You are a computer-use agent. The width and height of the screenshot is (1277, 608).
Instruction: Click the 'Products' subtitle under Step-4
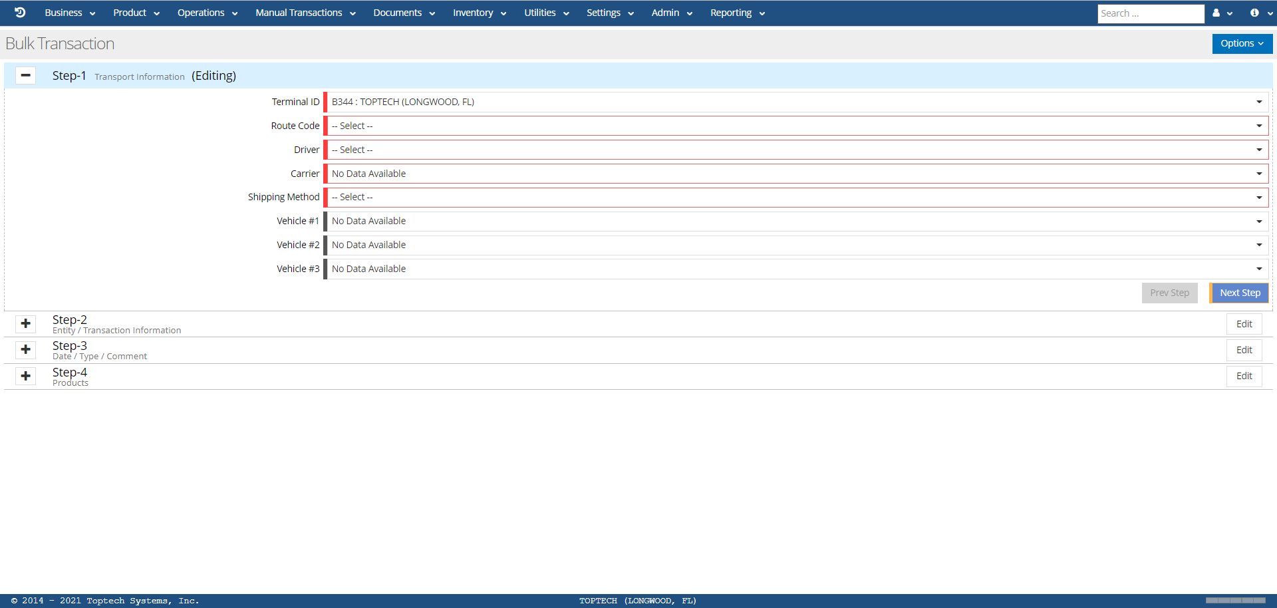click(x=71, y=383)
